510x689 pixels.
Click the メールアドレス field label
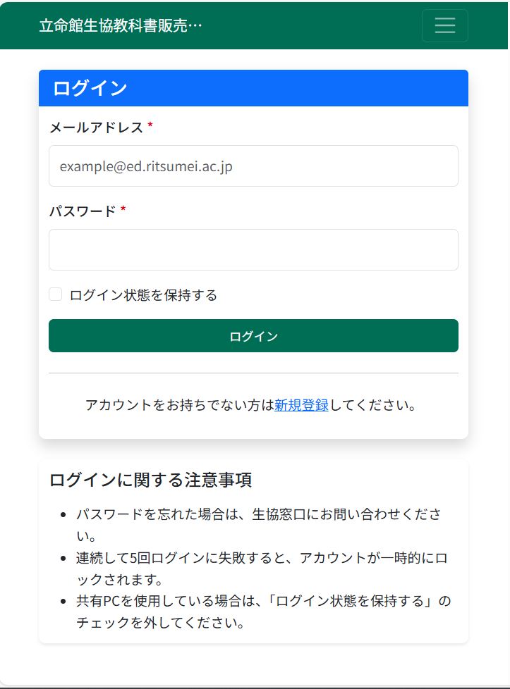96,128
